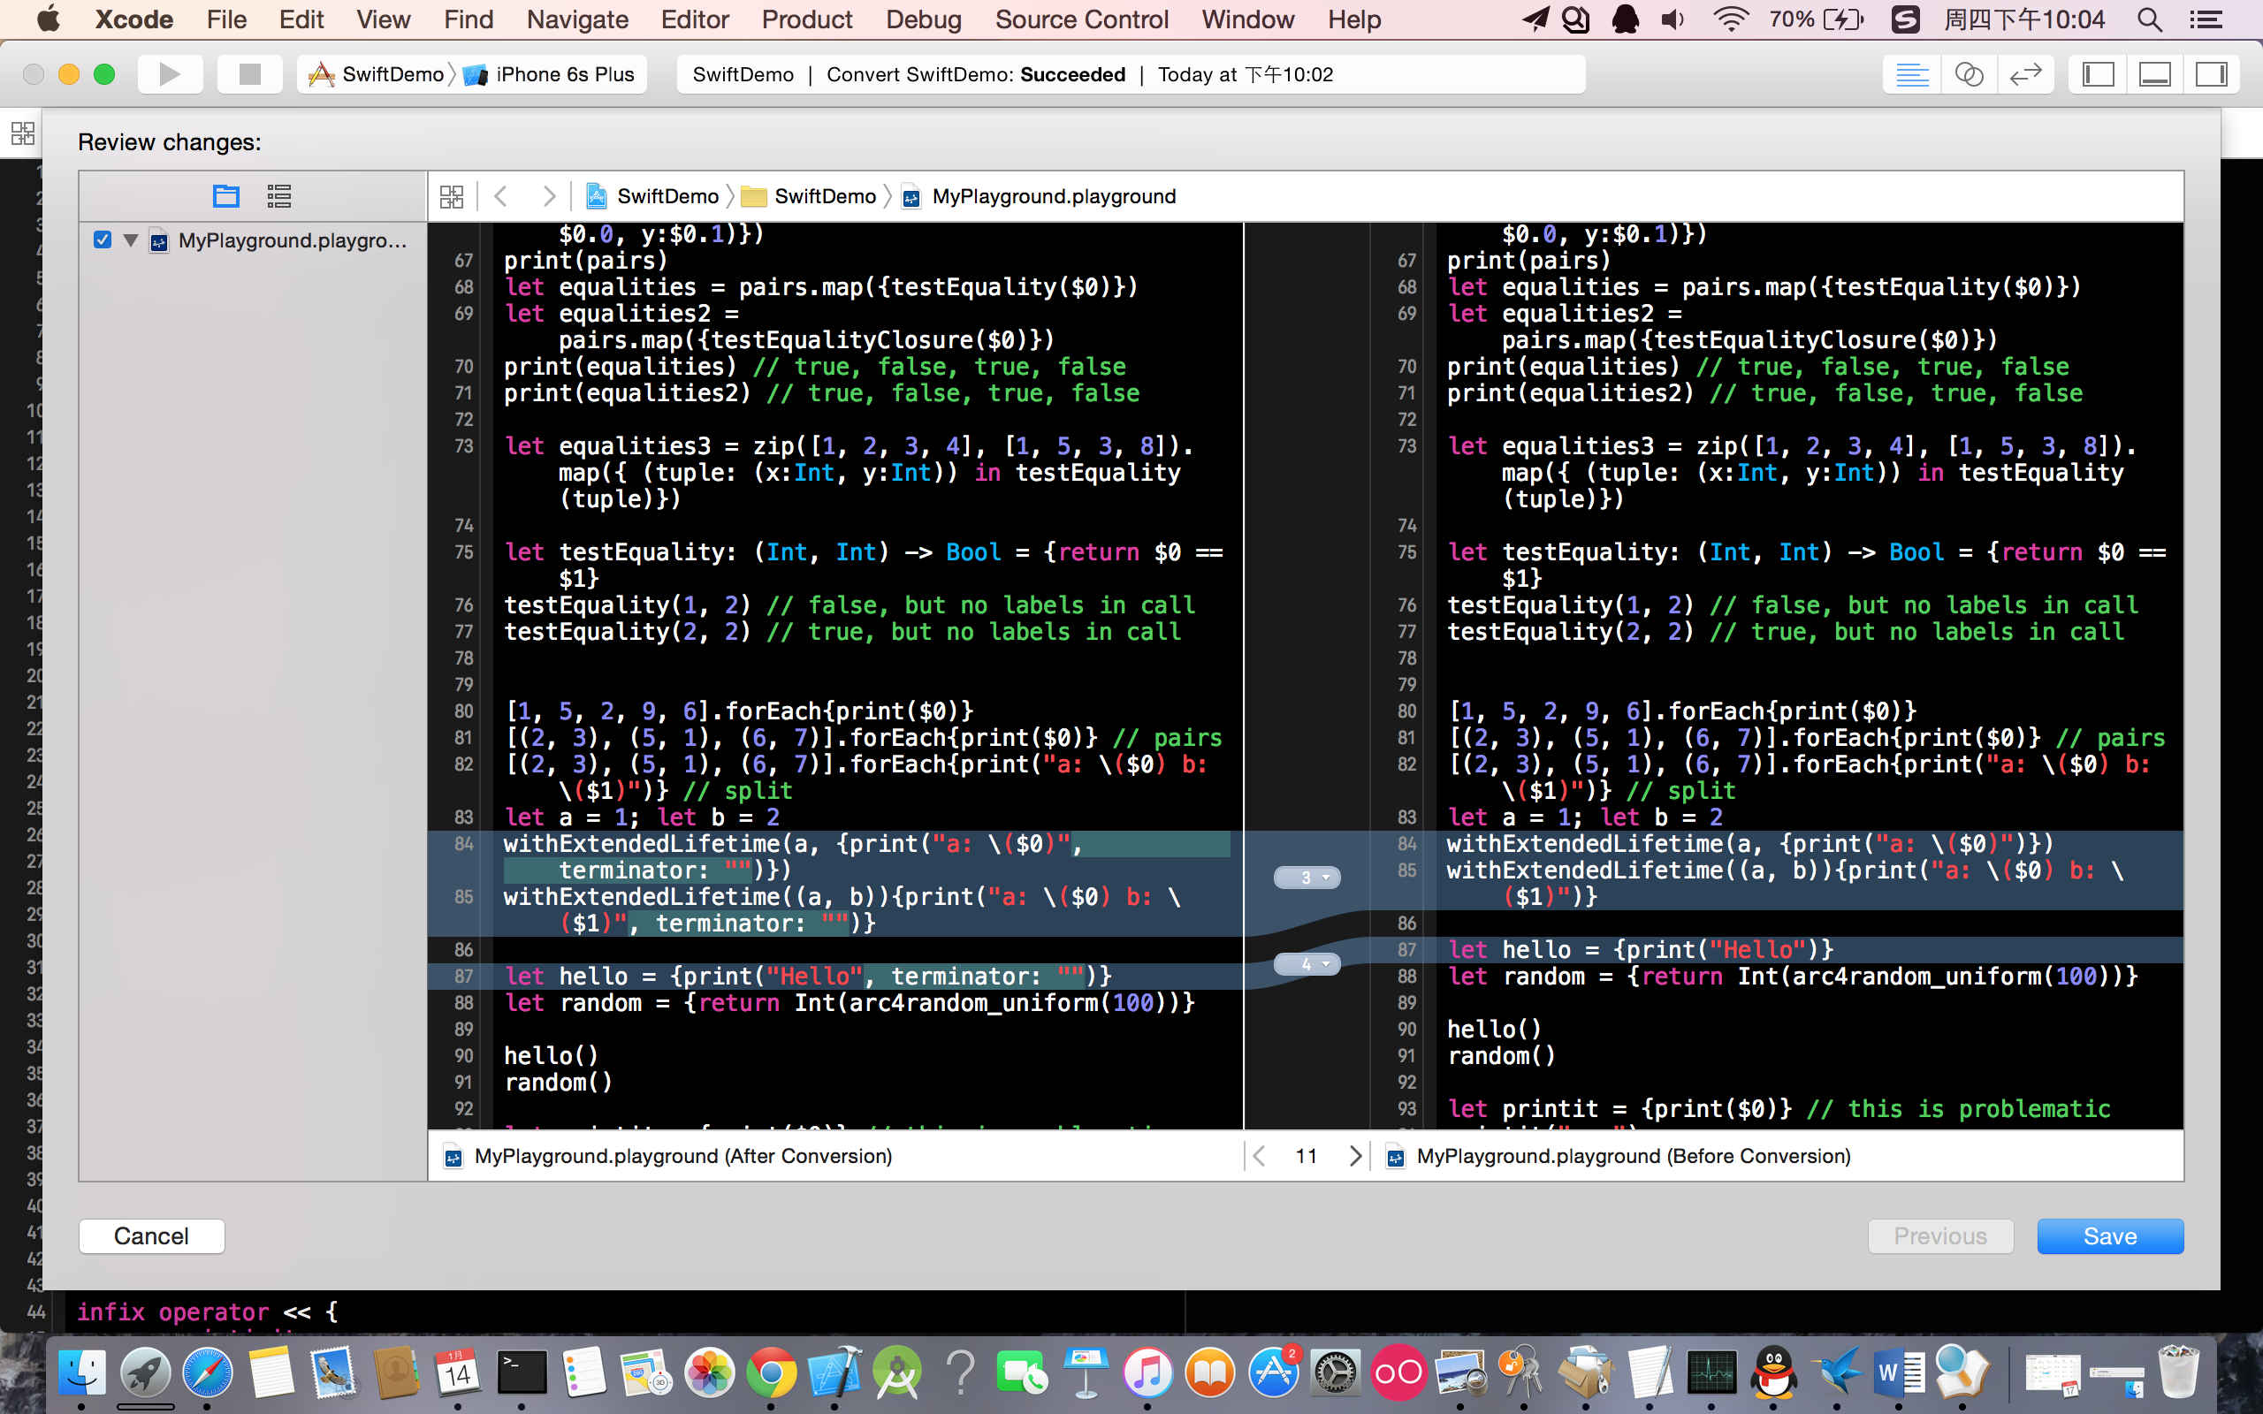2263x1414 pixels.
Task: Open the Navigate menu
Action: click(575, 19)
